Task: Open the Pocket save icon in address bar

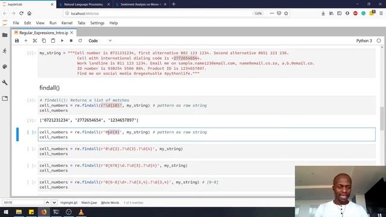Action: click(x=279, y=13)
